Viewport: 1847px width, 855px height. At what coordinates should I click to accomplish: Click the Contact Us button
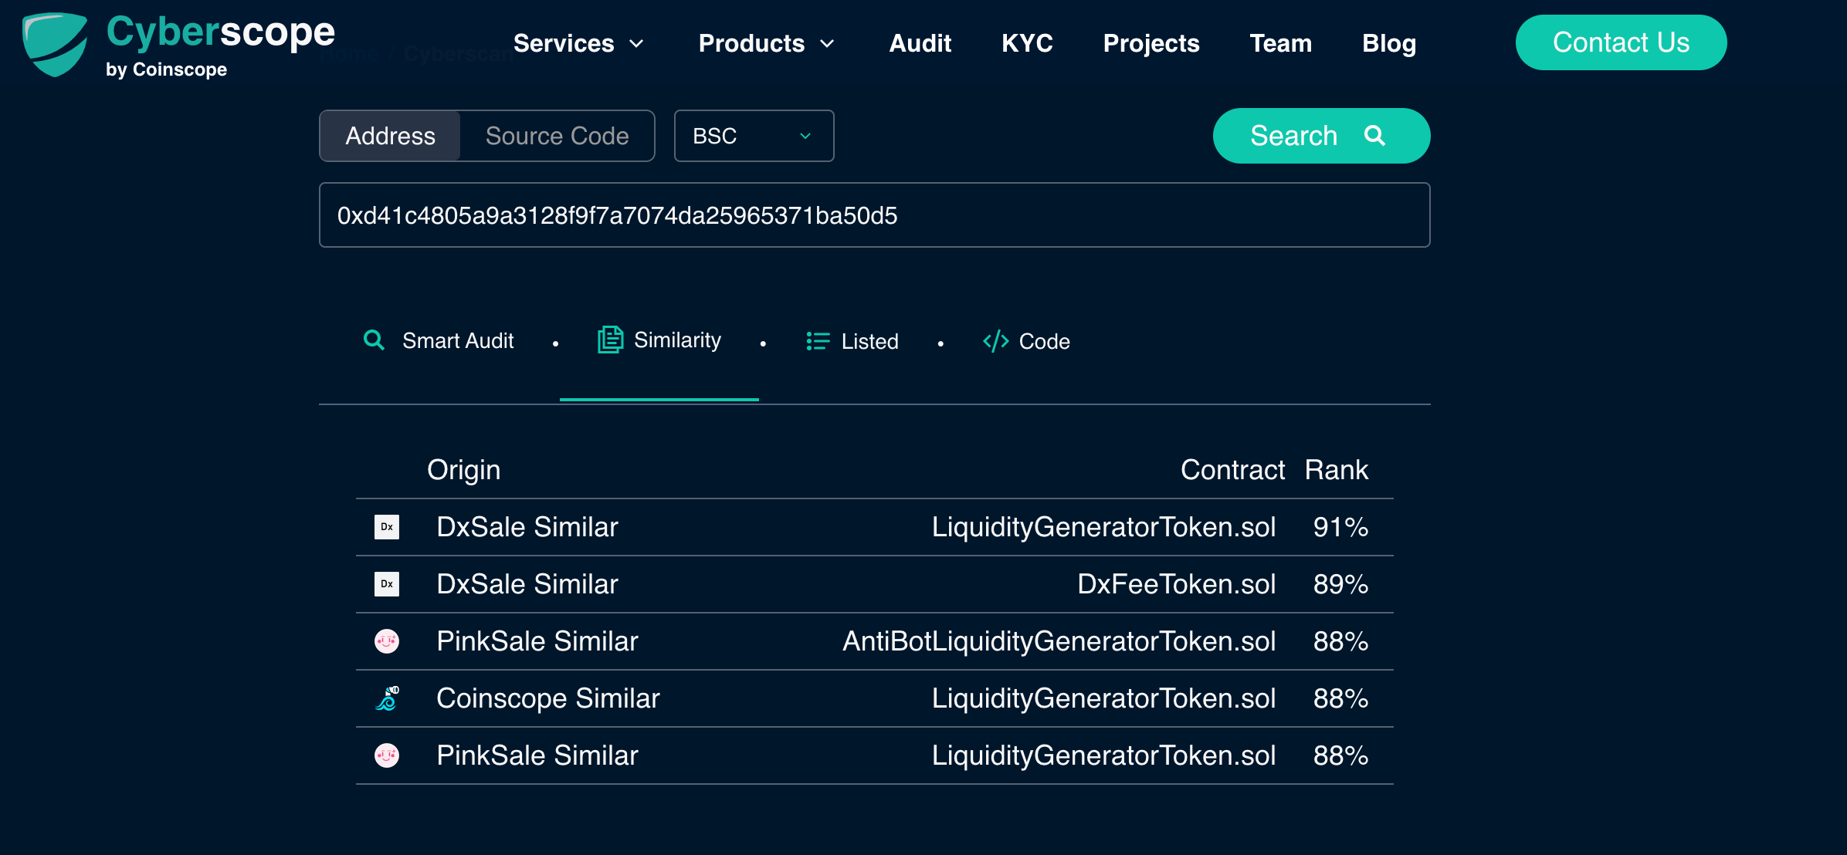pyautogui.click(x=1621, y=42)
